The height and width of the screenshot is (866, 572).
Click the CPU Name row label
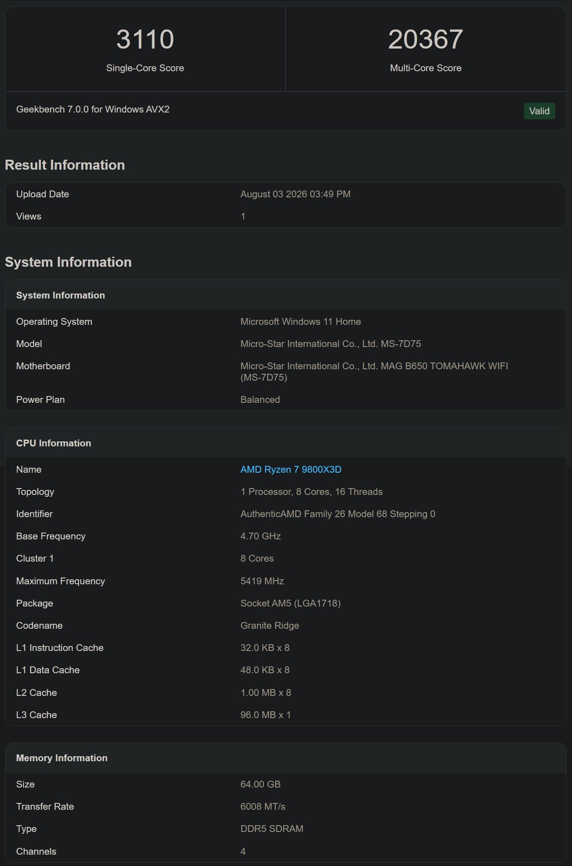29,470
